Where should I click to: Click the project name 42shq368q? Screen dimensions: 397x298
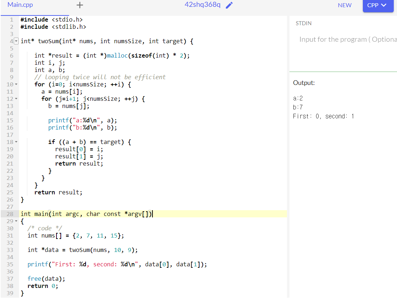[202, 5]
